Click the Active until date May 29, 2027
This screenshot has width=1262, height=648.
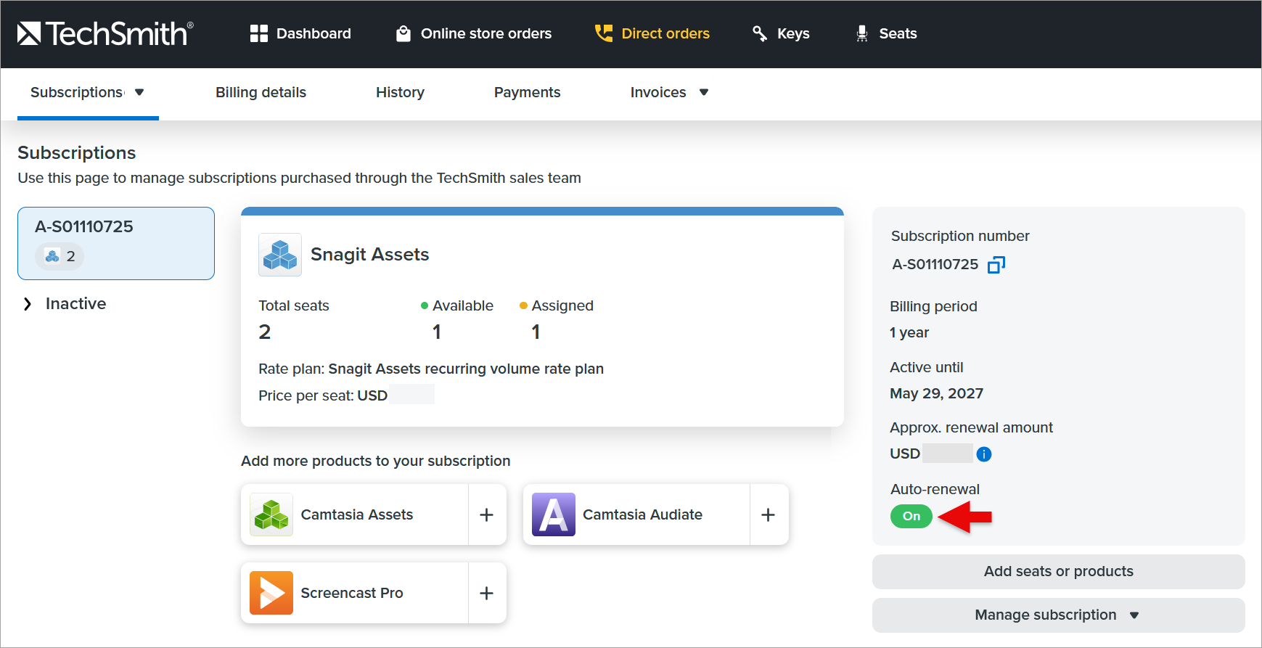coord(937,393)
